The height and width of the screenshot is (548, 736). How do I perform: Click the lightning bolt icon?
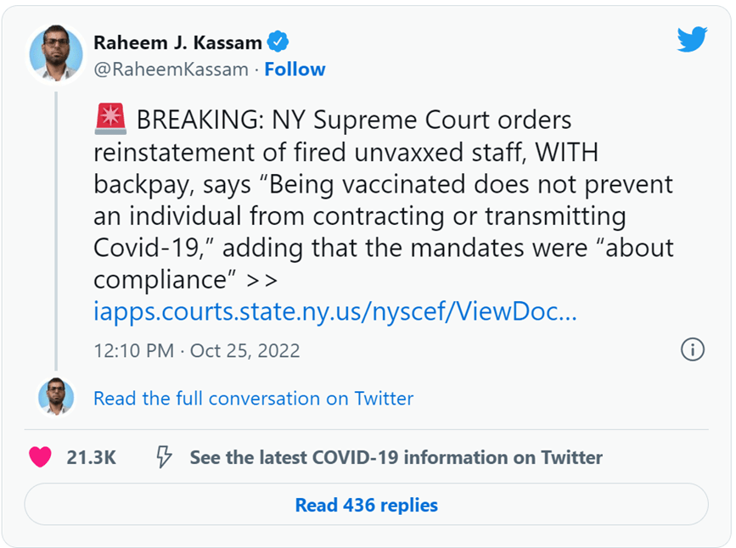point(165,457)
